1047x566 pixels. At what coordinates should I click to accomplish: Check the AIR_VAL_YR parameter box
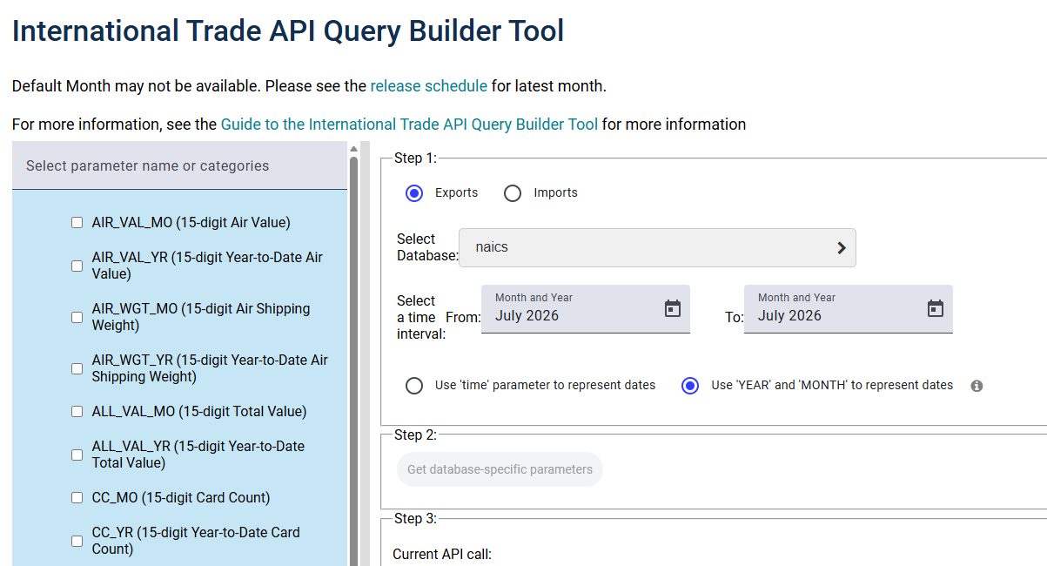tap(77, 266)
